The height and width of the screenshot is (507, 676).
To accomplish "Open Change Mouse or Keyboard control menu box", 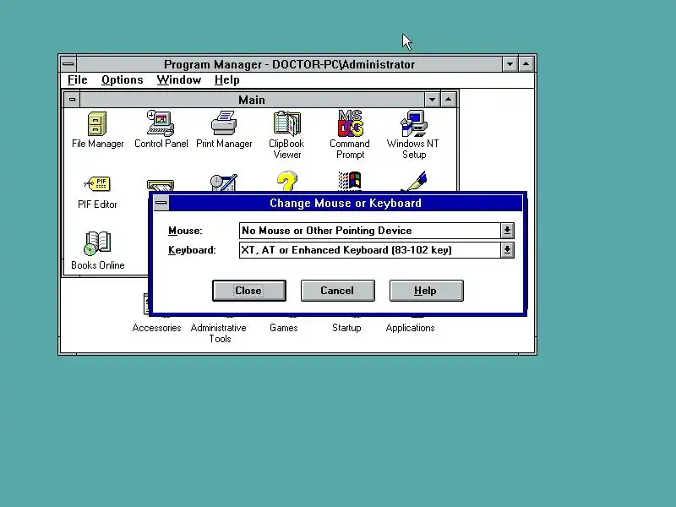I will click(161, 203).
